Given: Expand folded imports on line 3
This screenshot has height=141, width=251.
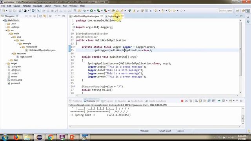Looking at the screenshot, I should 75,27.
